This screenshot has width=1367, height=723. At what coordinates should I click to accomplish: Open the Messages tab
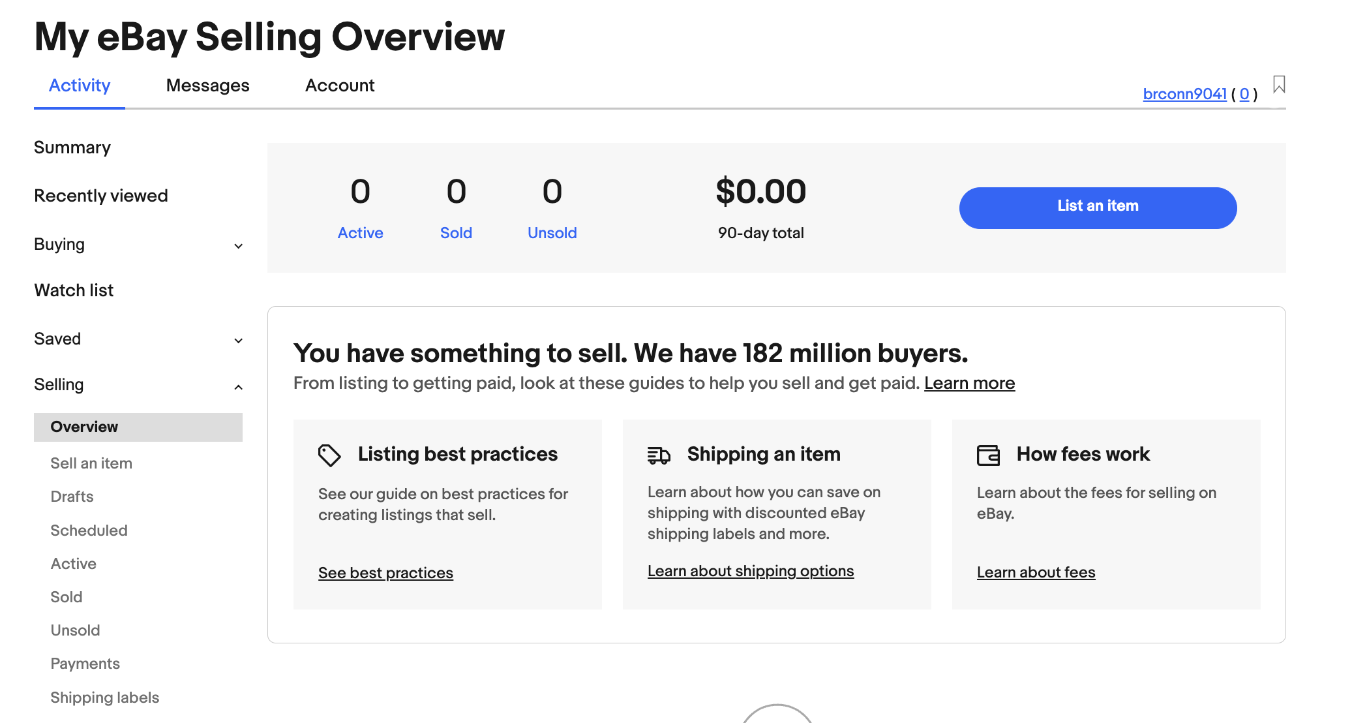tap(208, 85)
